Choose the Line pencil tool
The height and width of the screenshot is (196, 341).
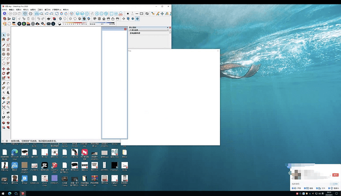click(3, 45)
